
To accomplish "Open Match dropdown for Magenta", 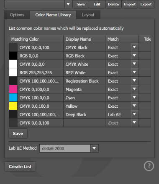I will click(x=134, y=89).
